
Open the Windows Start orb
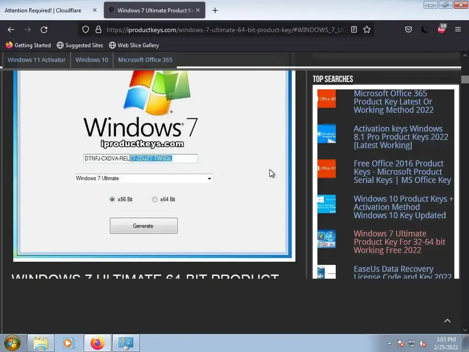(x=12, y=343)
